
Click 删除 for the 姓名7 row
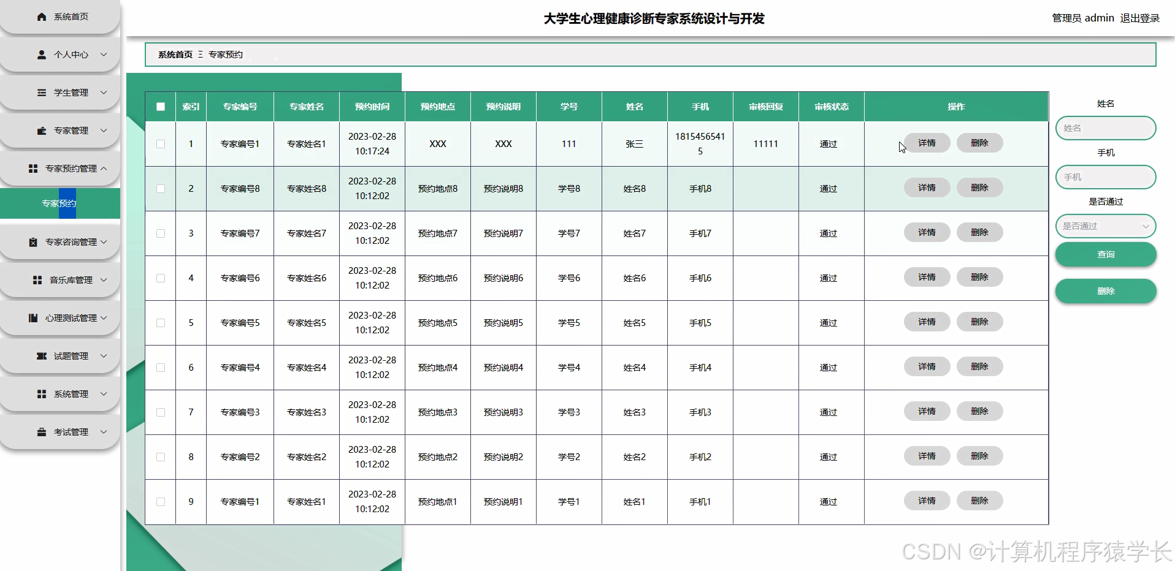(979, 232)
